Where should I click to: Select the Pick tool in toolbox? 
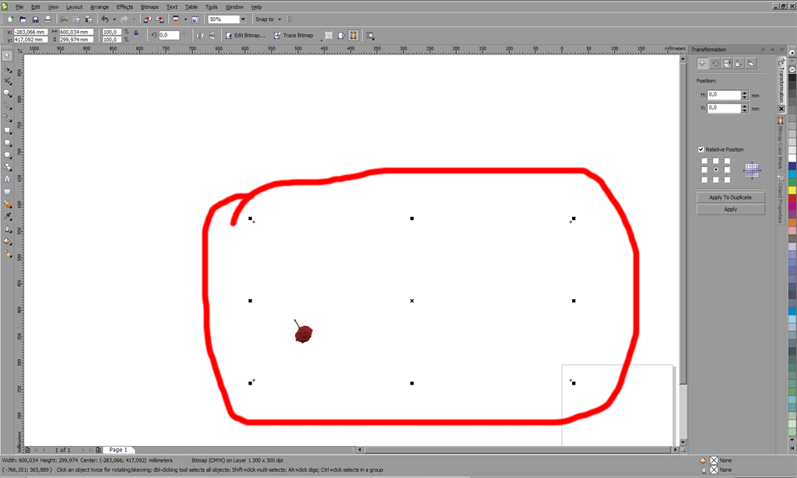click(x=7, y=56)
